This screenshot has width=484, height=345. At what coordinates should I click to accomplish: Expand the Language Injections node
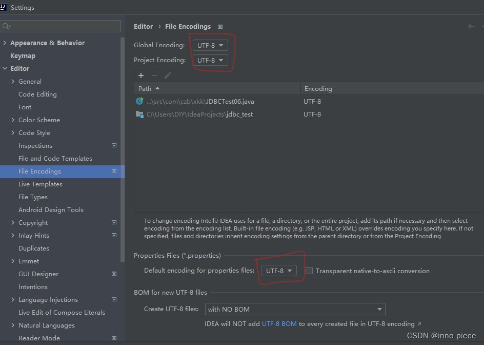click(x=13, y=299)
